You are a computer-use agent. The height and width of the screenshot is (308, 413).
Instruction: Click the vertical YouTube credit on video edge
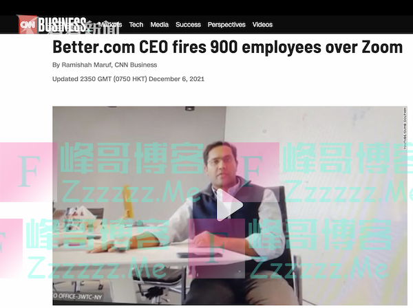point(405,128)
